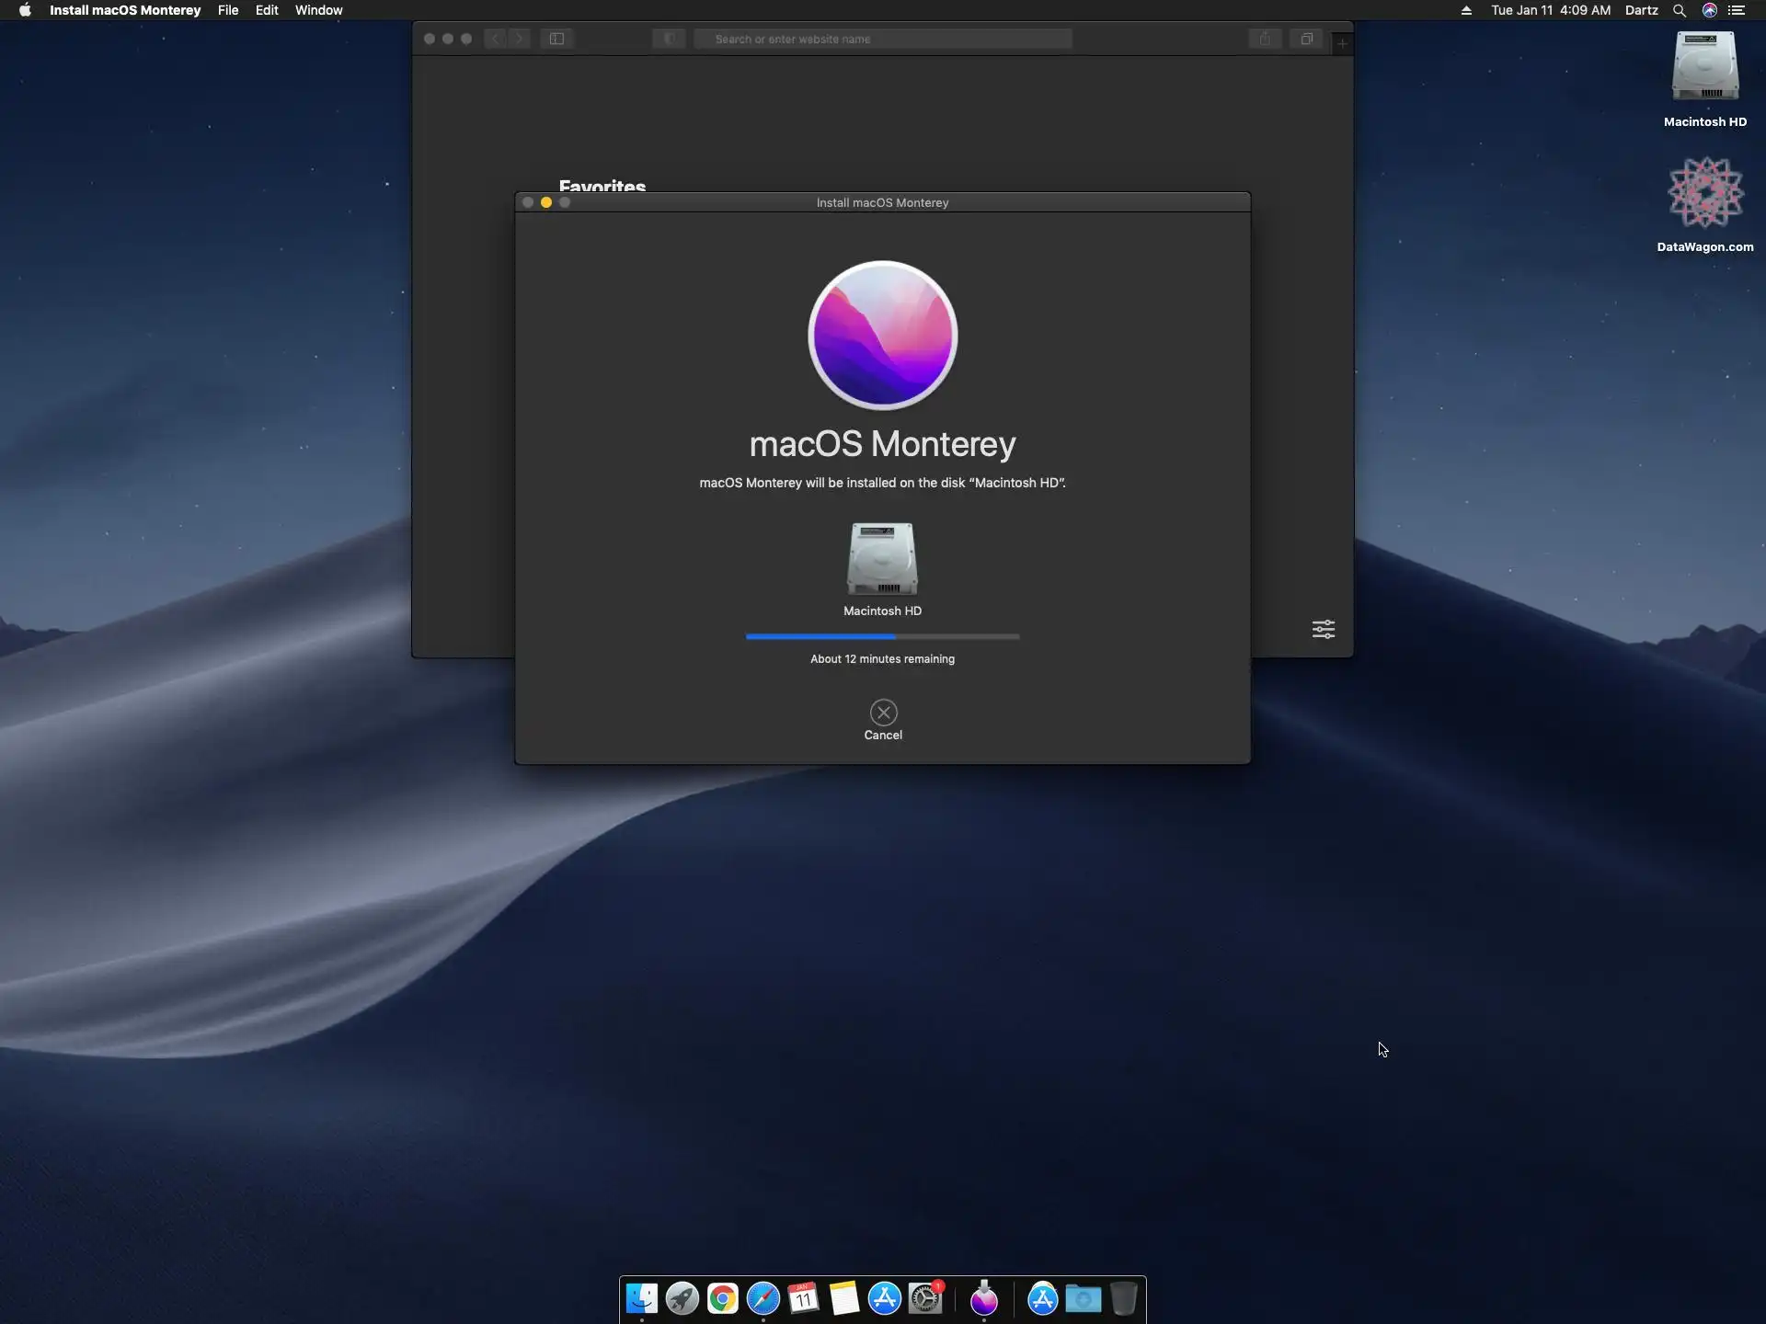The width and height of the screenshot is (1766, 1324).
Task: Open the File menu
Action: (228, 10)
